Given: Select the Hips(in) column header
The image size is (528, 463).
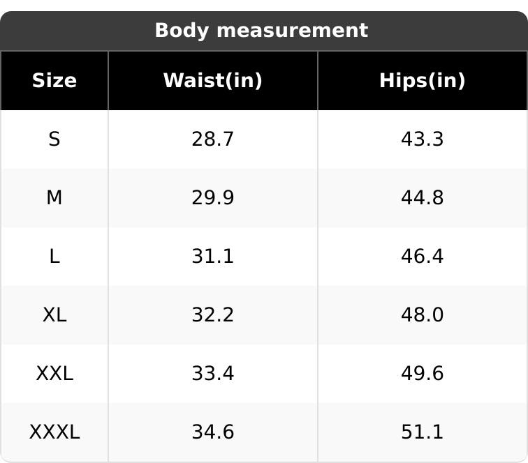Looking at the screenshot, I should tap(423, 81).
